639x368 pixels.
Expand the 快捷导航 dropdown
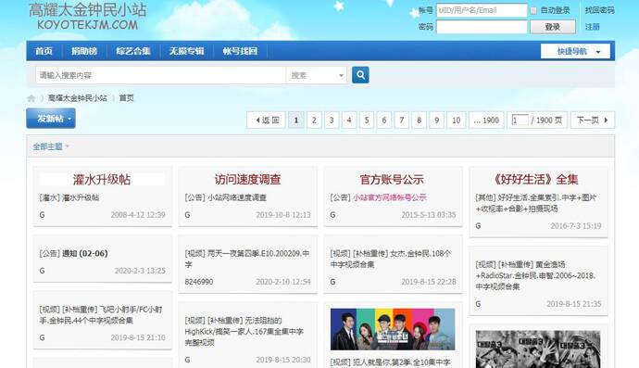[575, 51]
